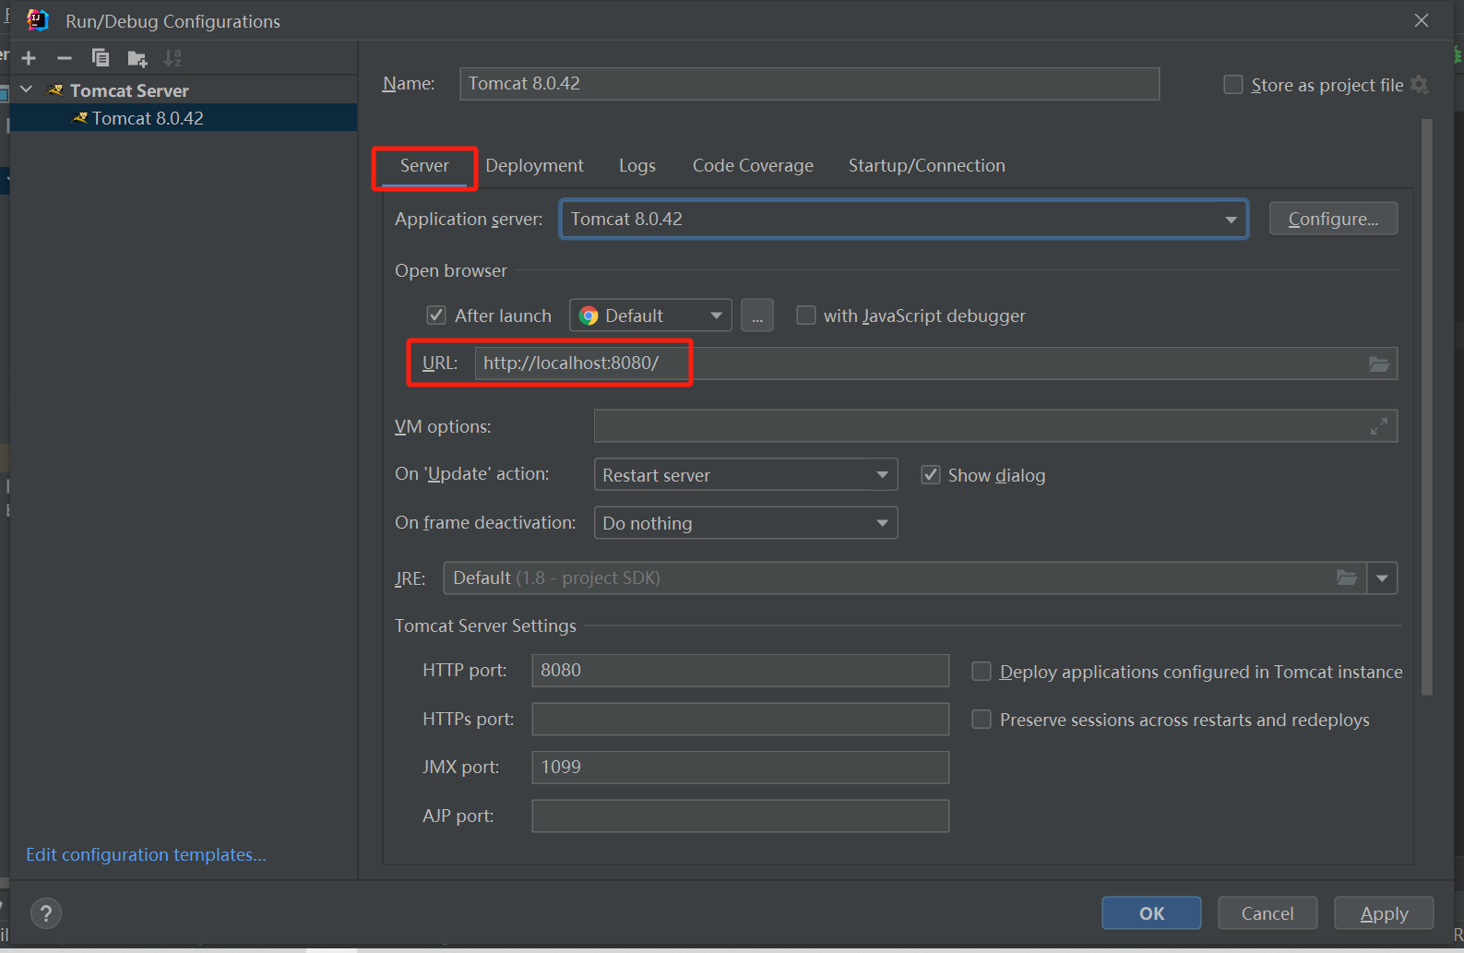Copy the selected configuration

point(101,58)
